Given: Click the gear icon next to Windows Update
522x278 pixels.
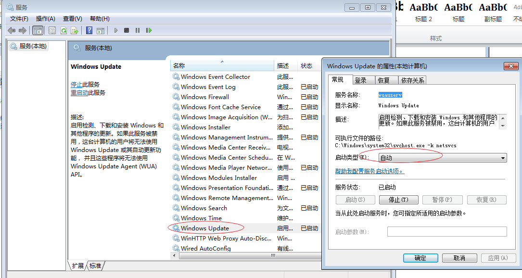Looking at the screenshot, I should [176, 228].
